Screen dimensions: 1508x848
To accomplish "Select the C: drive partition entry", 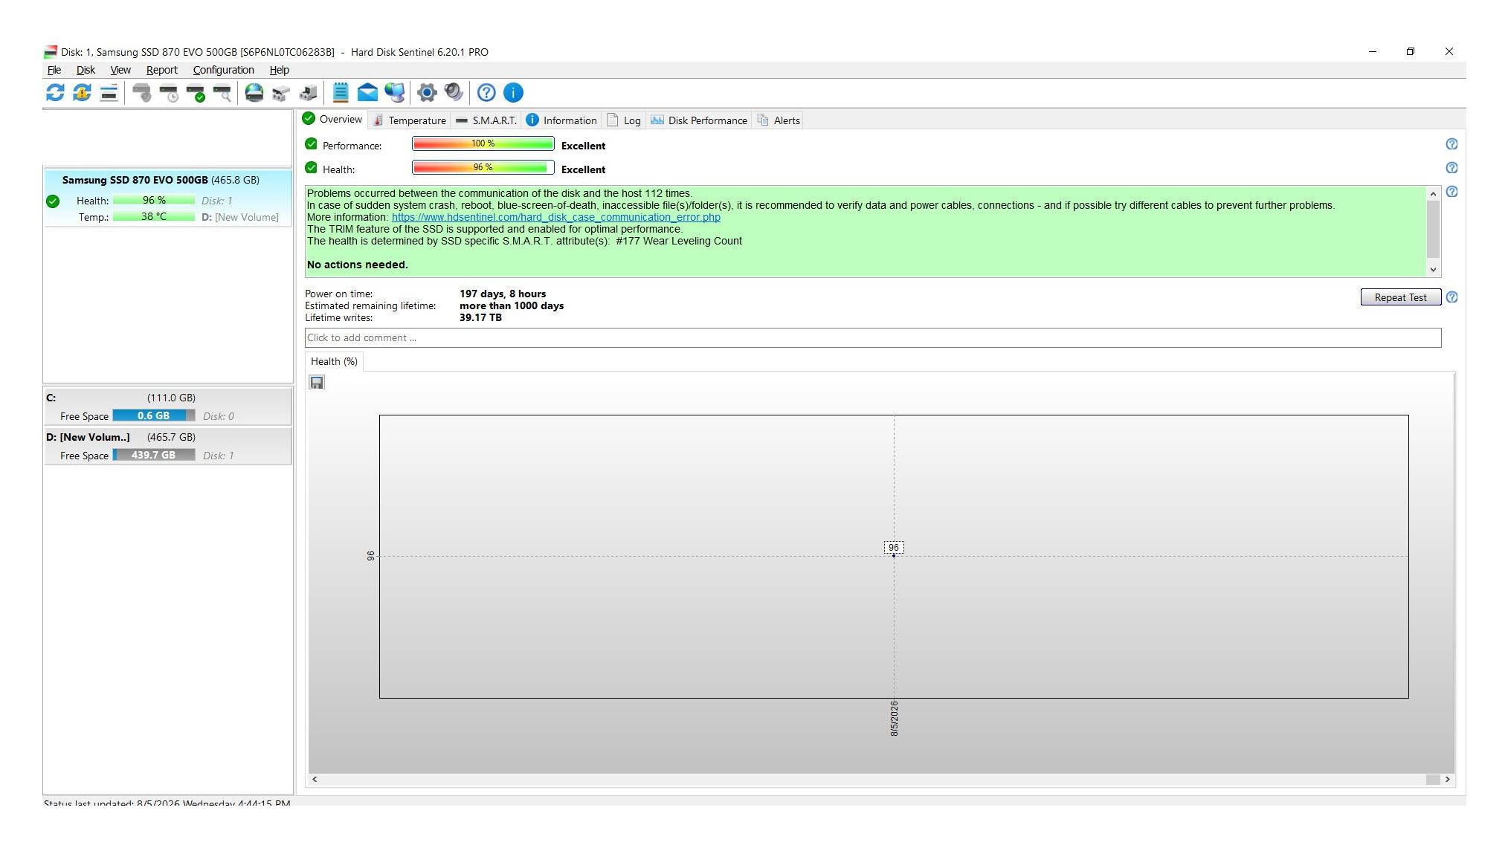I will tap(167, 407).
